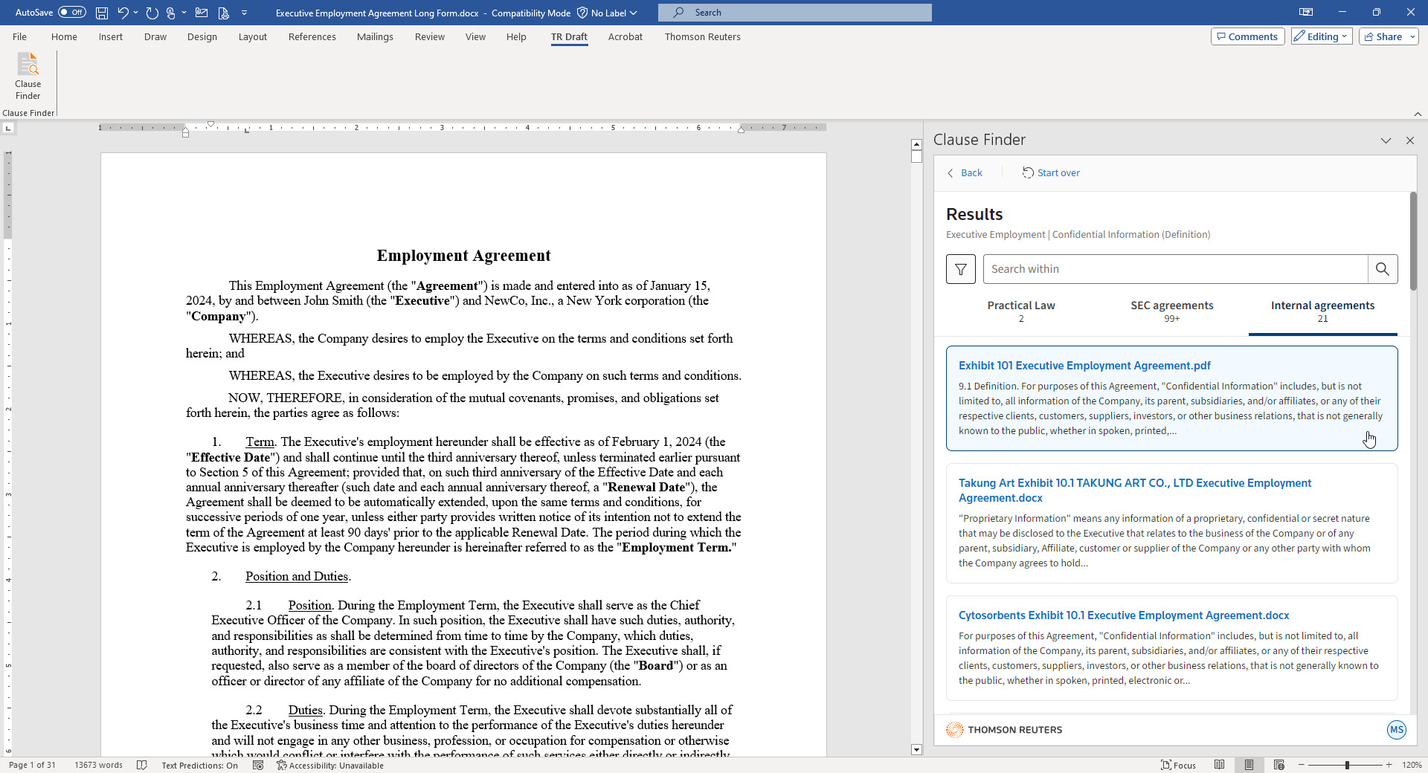Open the Clause Finder tool in ribbon

pos(28,75)
